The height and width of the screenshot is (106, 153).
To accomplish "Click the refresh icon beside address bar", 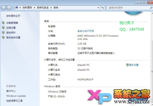I will (x=103, y=8).
